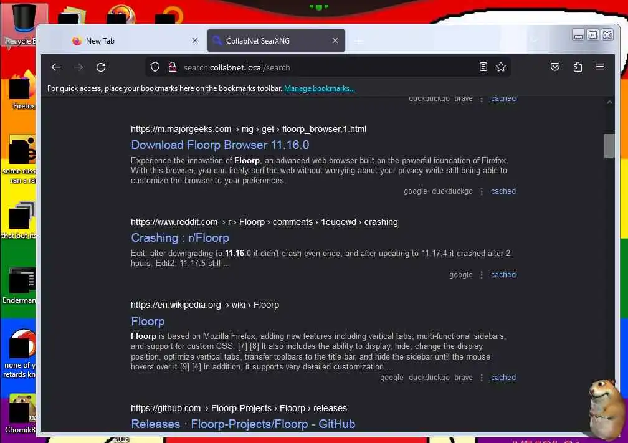Open a new tab with plus button
628x443 pixels.
point(359,41)
